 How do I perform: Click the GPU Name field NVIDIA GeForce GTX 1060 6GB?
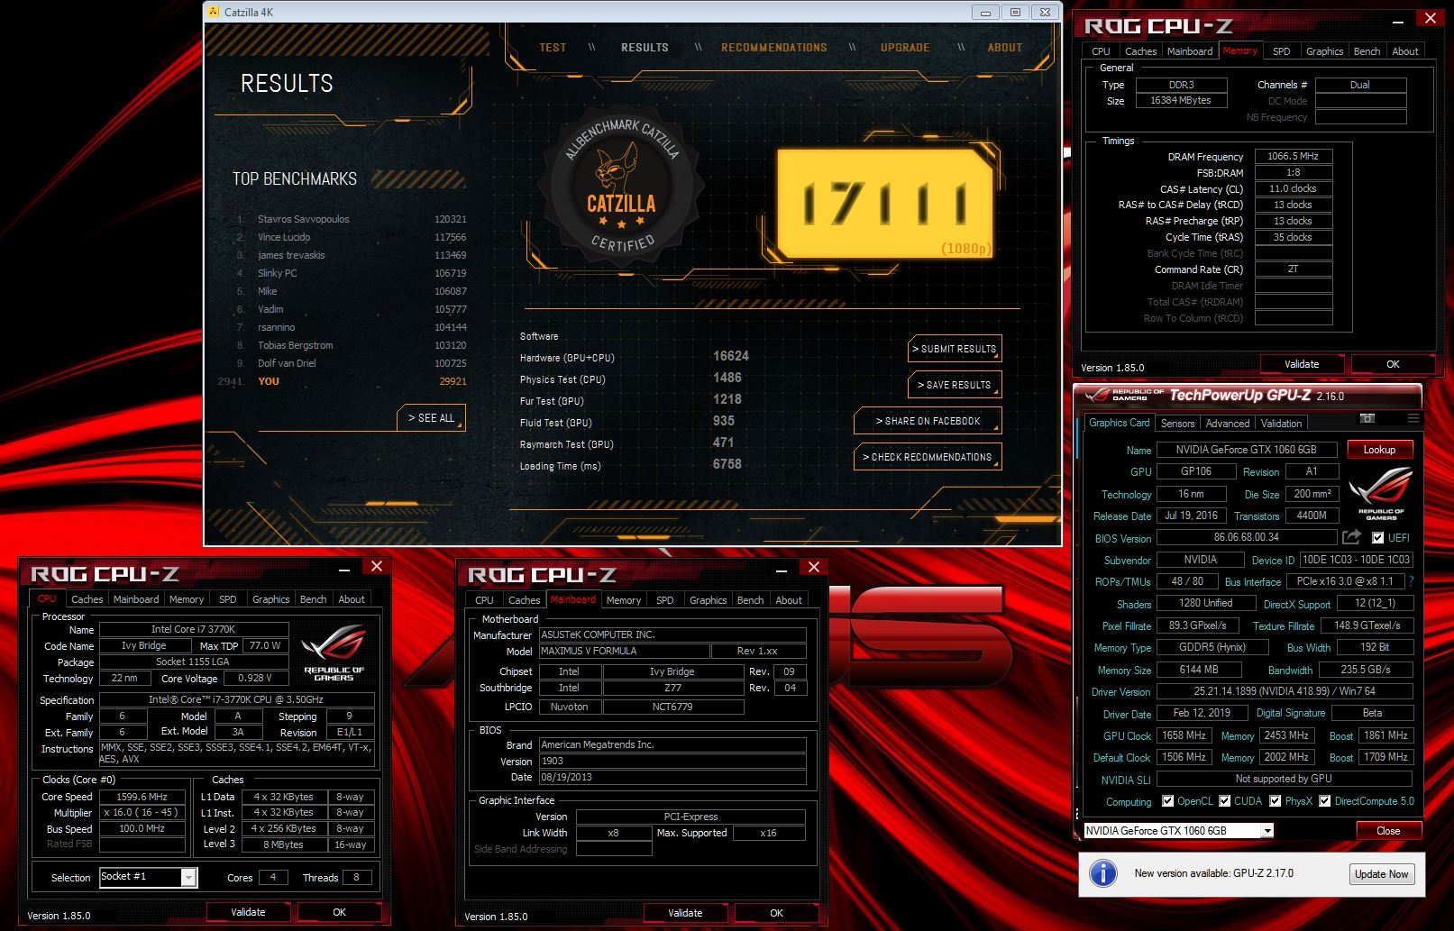tap(1247, 450)
